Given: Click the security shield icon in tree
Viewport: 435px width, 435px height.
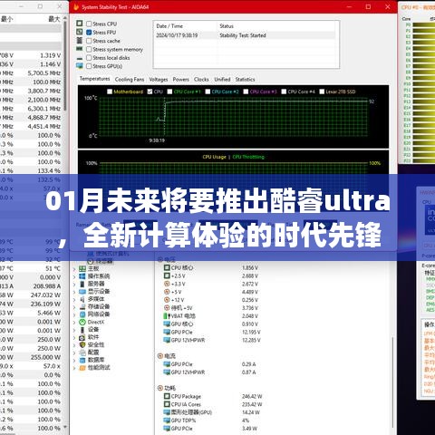Looking at the screenshot, I should pyautogui.click(x=82, y=344).
